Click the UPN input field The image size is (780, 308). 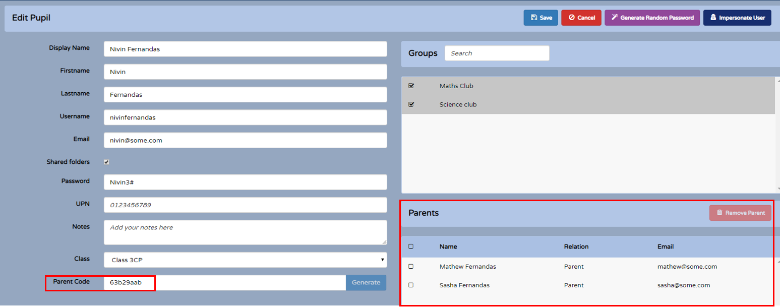pyautogui.click(x=245, y=205)
